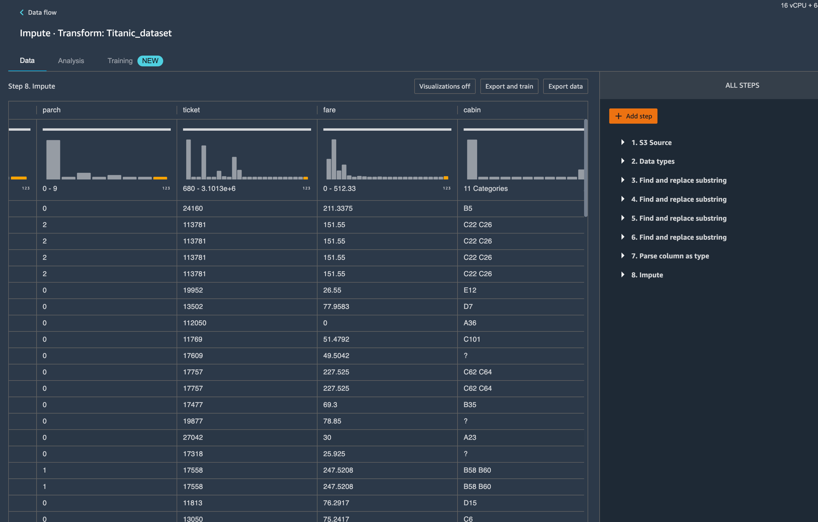Click the Export data button
This screenshot has height=522, width=818.
(565, 86)
